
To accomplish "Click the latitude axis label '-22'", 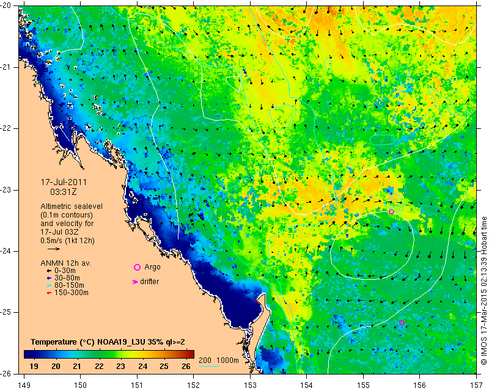I will click(x=6, y=129).
